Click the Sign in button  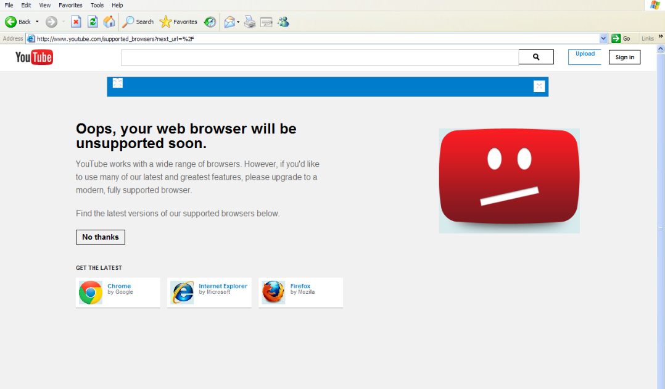pyautogui.click(x=625, y=57)
